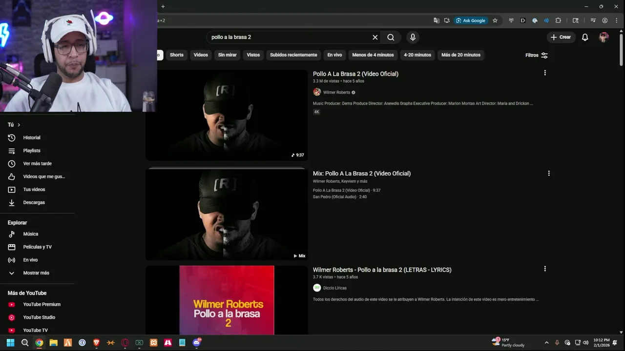625x351 pixels.
Task: Open options for the LETRAS - LYRICS result
Action: (x=545, y=269)
